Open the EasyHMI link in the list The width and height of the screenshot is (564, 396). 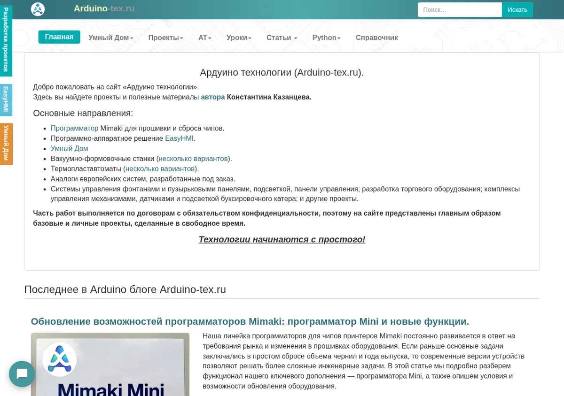[x=179, y=138]
